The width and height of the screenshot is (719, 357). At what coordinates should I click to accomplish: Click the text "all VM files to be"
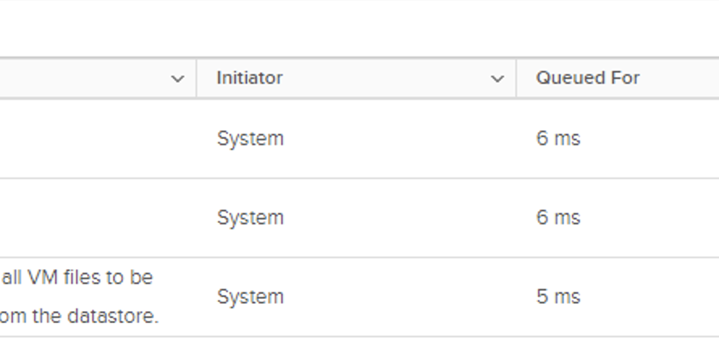(78, 277)
